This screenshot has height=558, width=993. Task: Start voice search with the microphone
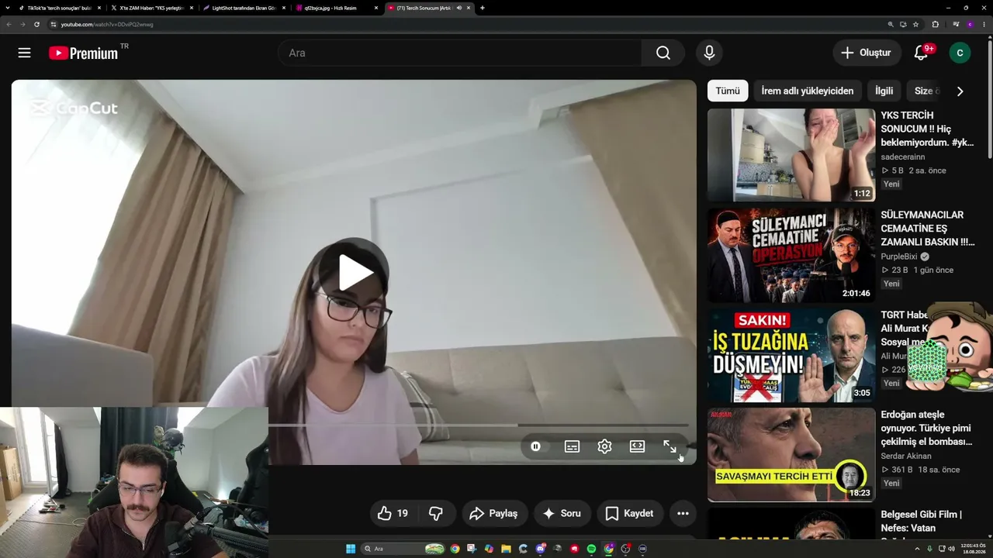(709, 53)
